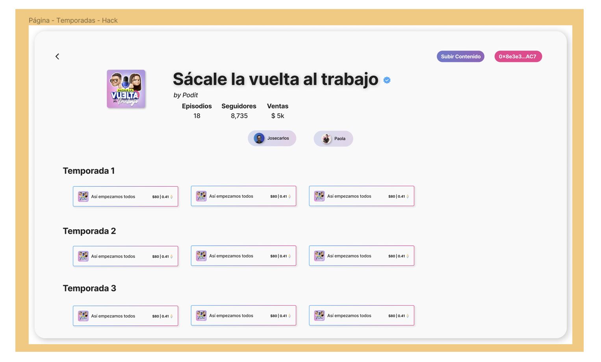Click the Temporada 2 section heading

(x=89, y=231)
